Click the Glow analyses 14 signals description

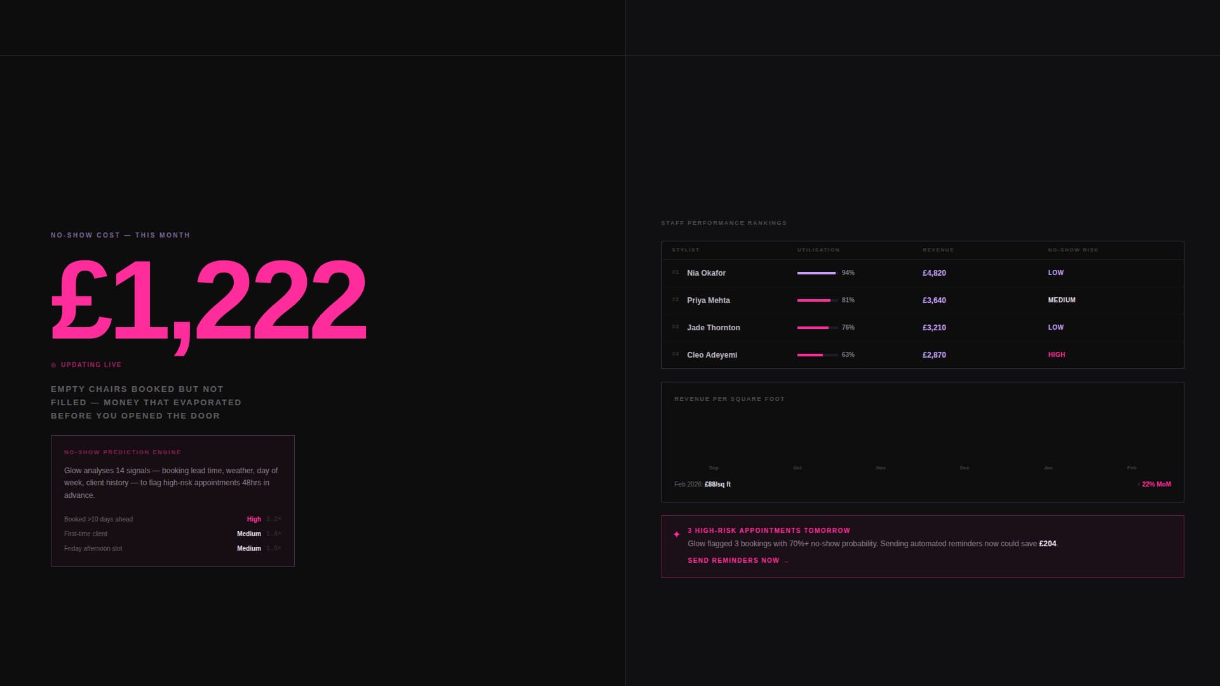(x=171, y=483)
